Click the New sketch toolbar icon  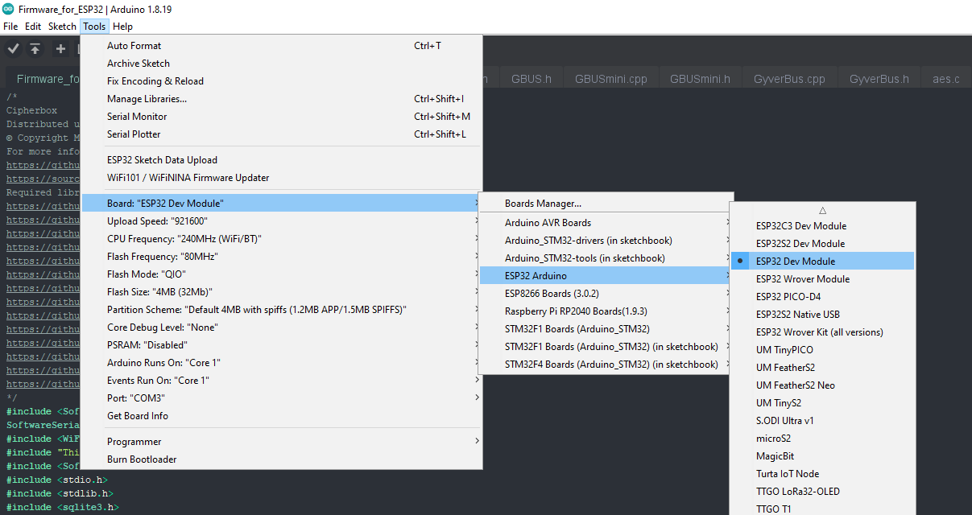click(60, 49)
